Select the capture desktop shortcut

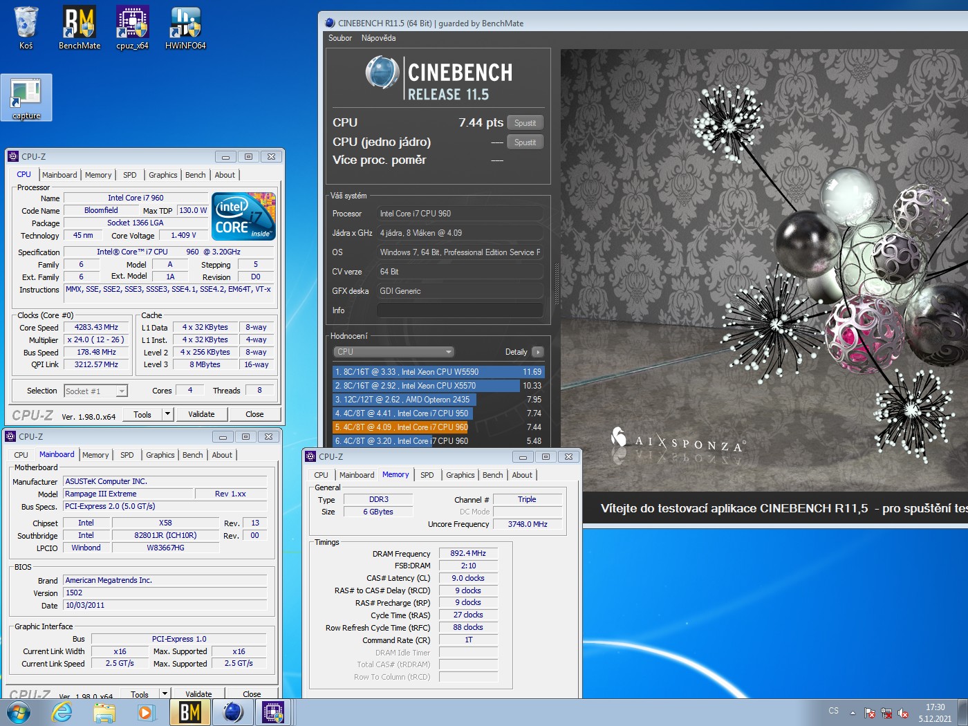26,97
